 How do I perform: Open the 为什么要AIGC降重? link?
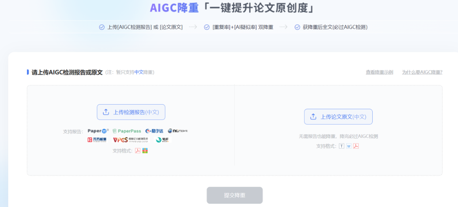click(x=422, y=72)
